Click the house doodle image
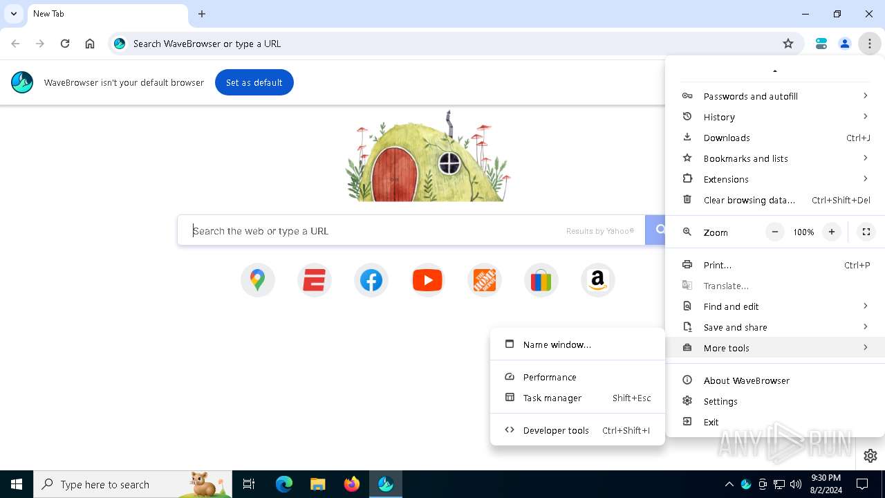This screenshot has width=885, height=498. 428,156
